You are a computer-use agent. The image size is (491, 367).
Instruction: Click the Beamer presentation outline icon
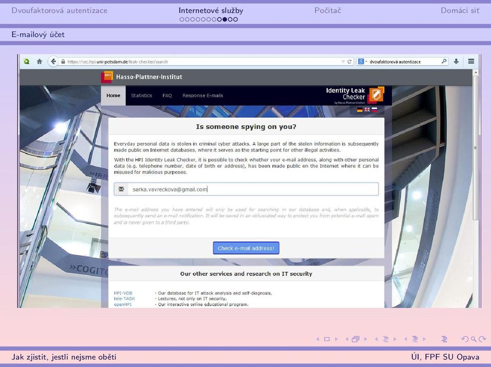click(x=444, y=339)
